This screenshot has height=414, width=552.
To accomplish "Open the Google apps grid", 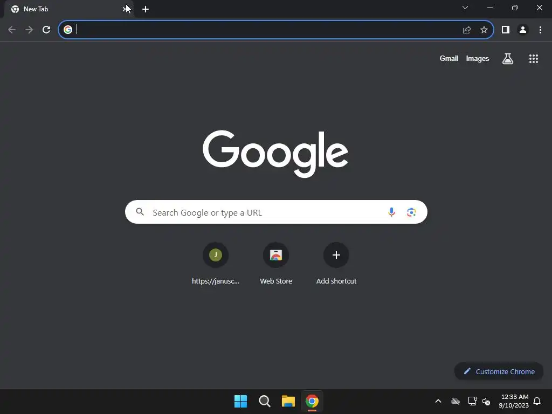I will [534, 59].
